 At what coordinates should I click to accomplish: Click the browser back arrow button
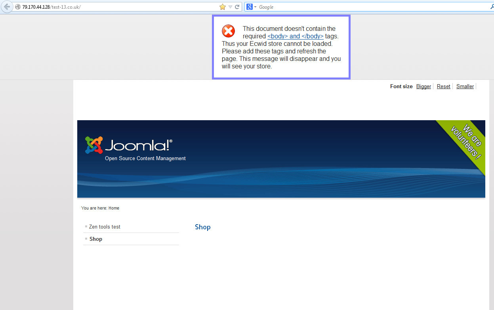coord(6,7)
